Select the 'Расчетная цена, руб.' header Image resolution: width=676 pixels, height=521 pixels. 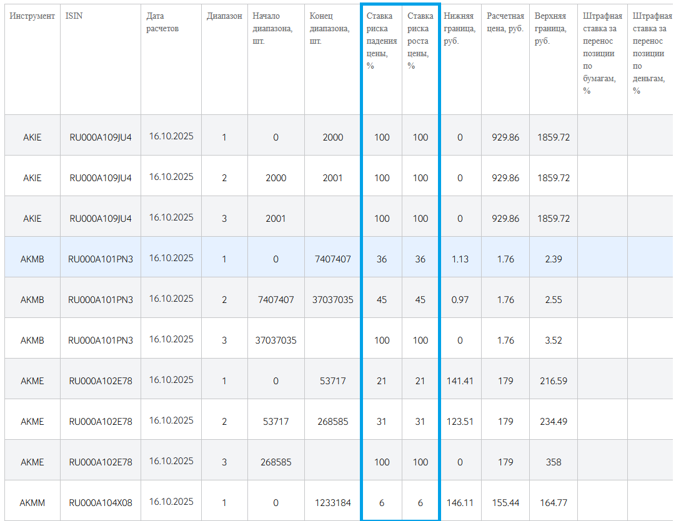pyautogui.click(x=505, y=22)
